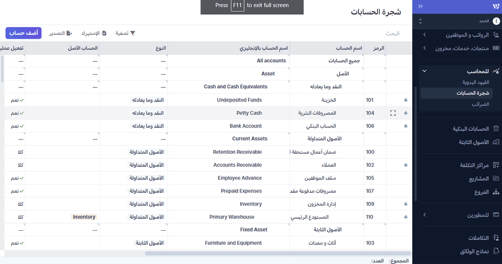Click the Current Assets group row
This screenshot has height=264, width=502.
click(208, 139)
